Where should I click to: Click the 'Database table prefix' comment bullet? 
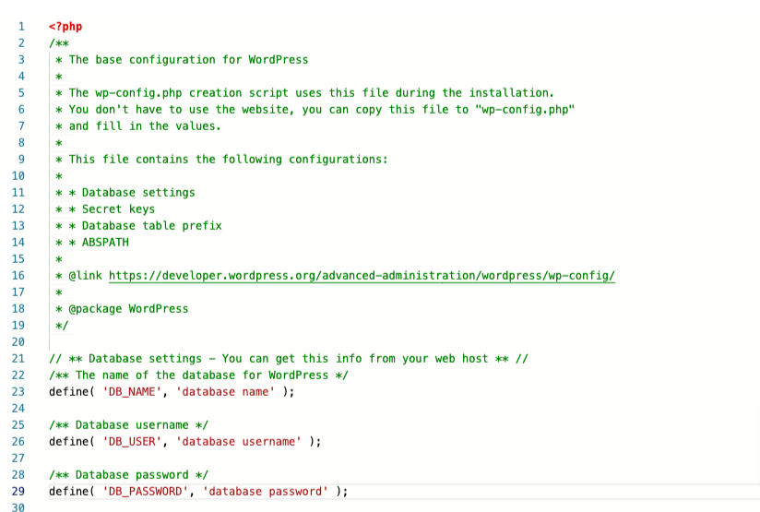[x=151, y=226]
